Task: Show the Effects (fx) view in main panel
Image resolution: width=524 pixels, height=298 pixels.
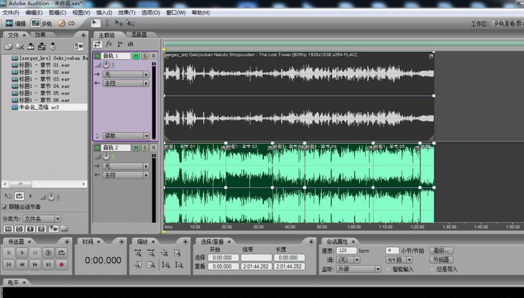Action: pyautogui.click(x=108, y=44)
